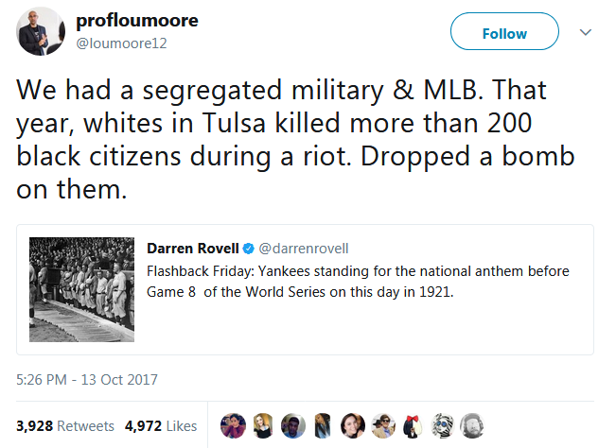This screenshot has width=616, height=448.
Task: Click the third liker avatar
Action: click(x=291, y=426)
